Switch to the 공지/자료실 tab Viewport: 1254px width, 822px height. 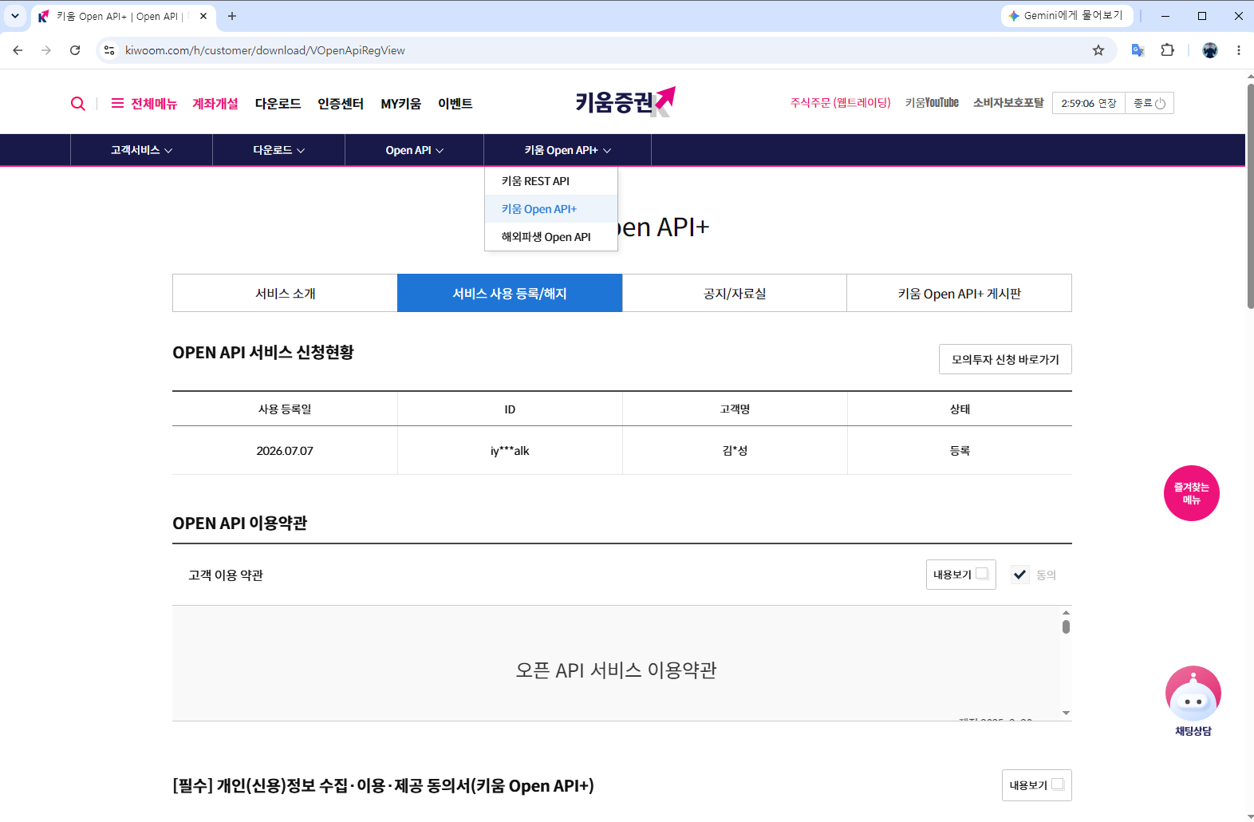(x=735, y=293)
